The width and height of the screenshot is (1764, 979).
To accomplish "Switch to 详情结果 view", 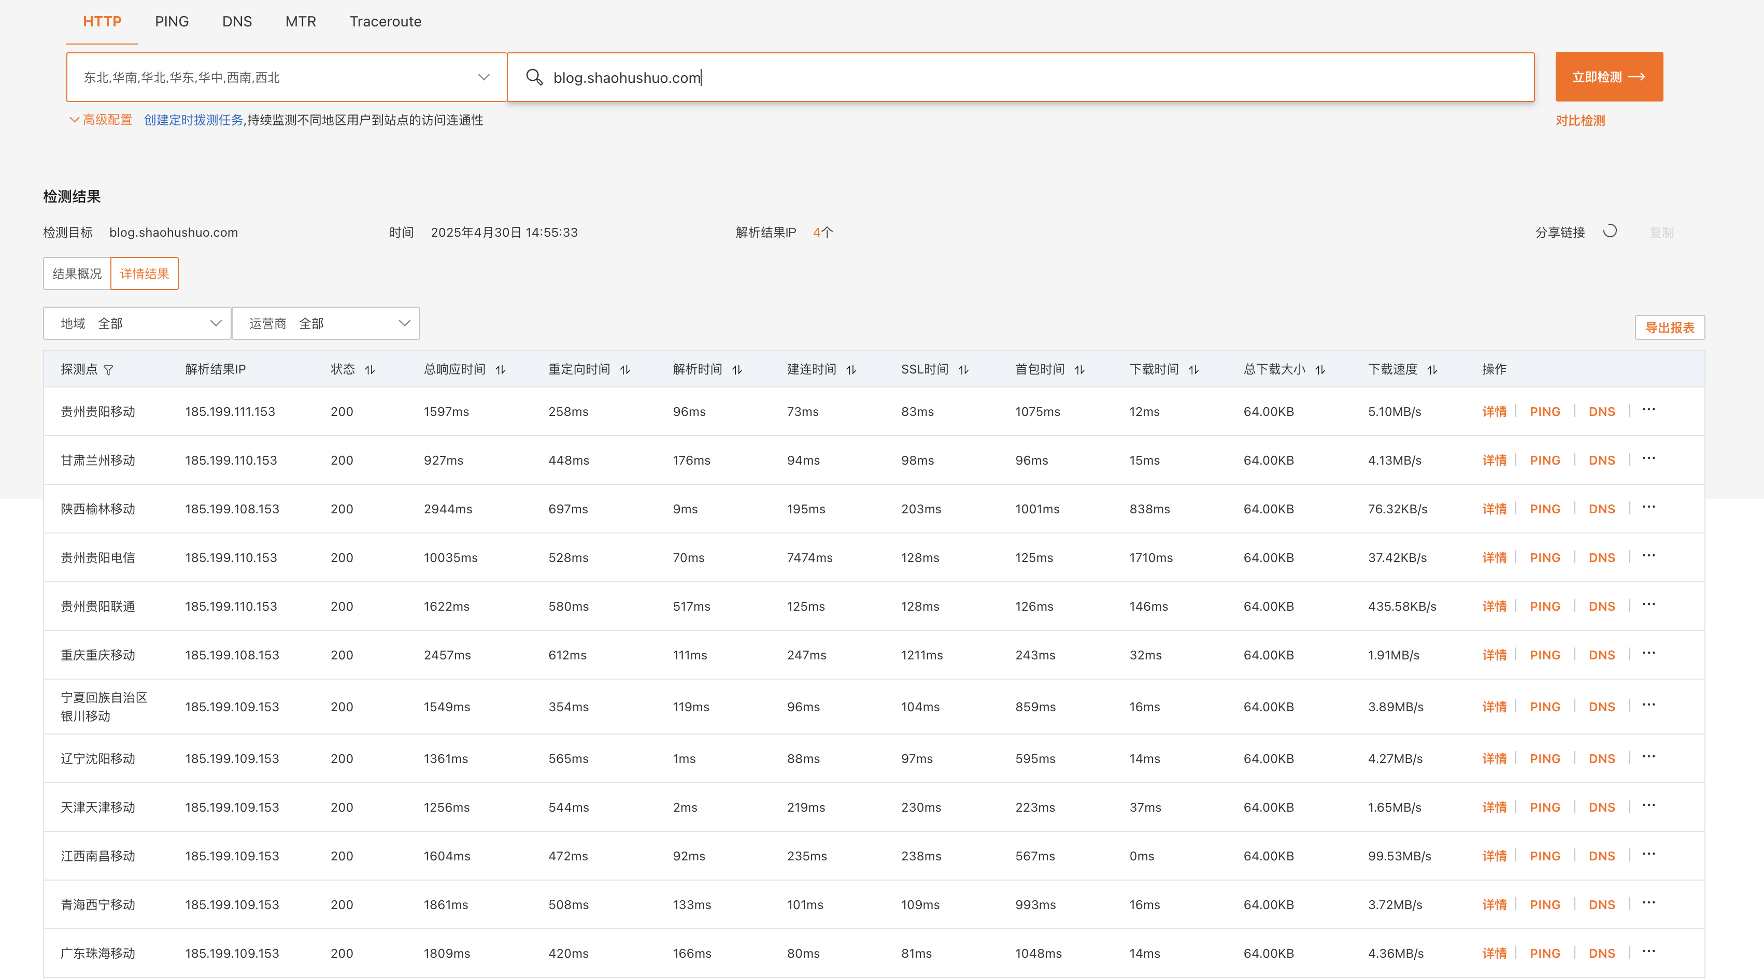I will [145, 274].
